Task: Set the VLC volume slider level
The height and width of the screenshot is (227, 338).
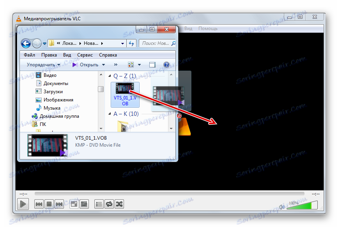Action: click(302, 205)
